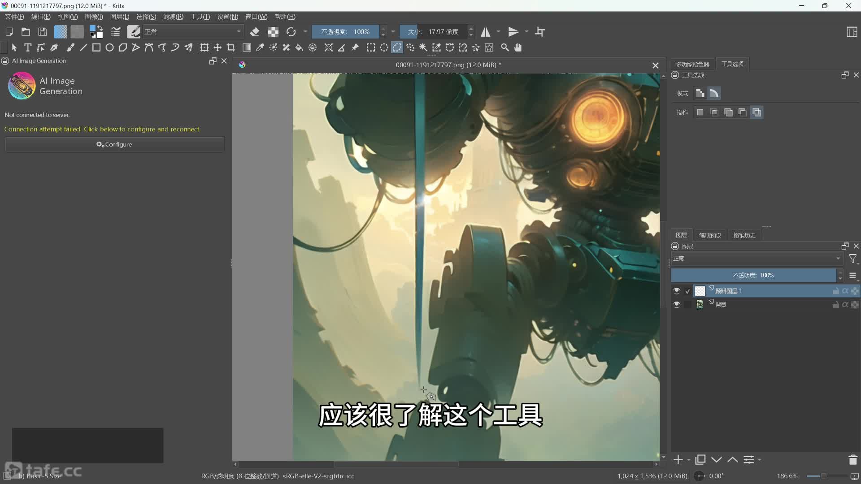The width and height of the screenshot is (861, 484).
Task: Open the 文件 menu
Action: [14, 17]
